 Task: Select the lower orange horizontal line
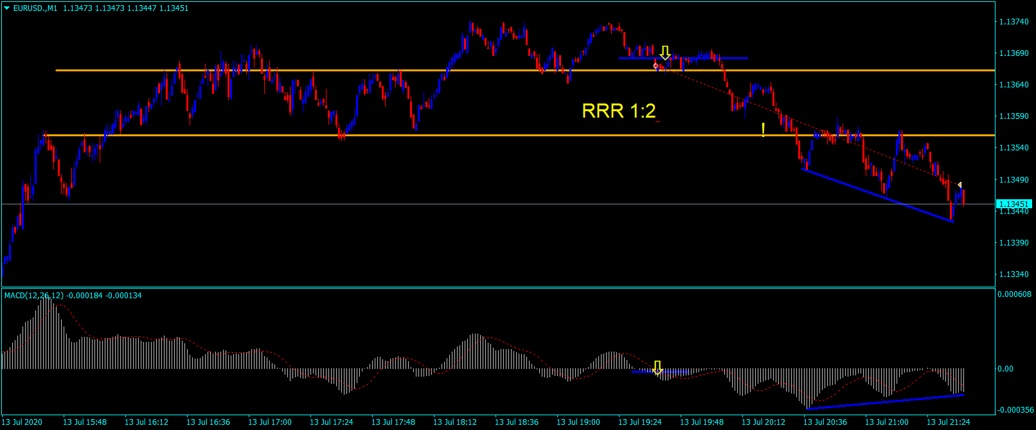(x=519, y=135)
